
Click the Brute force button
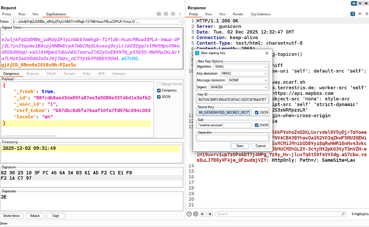tap(12, 216)
